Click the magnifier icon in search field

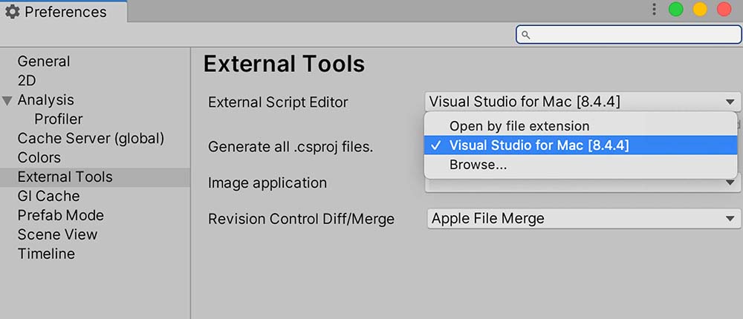point(525,35)
